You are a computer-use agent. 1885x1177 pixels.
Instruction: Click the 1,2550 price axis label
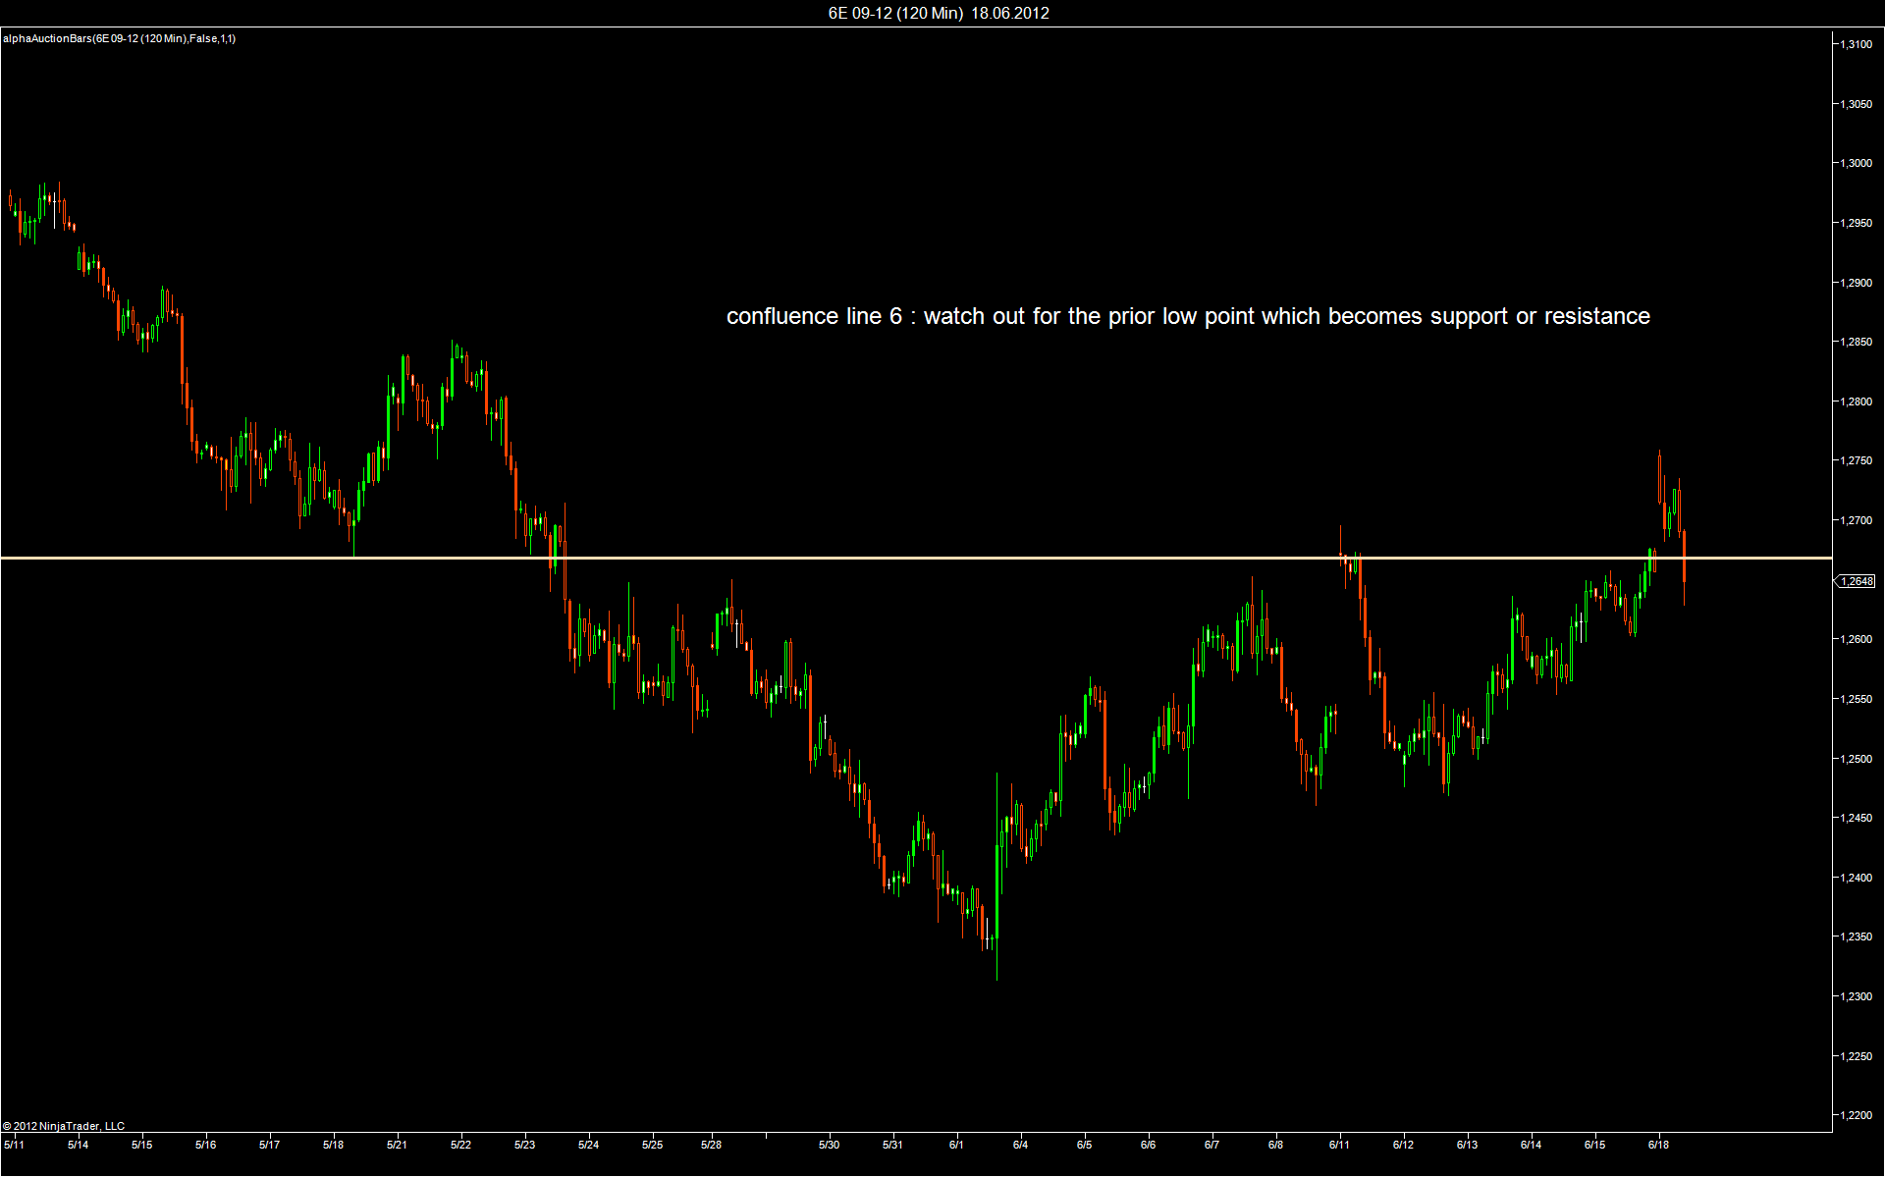(1856, 699)
